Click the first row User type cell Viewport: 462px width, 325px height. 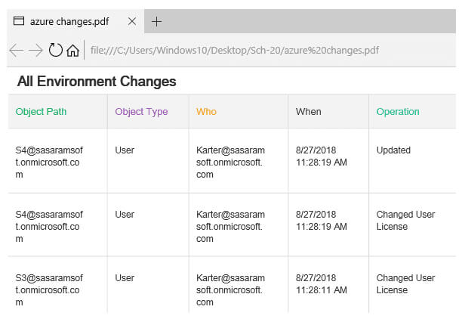click(125, 150)
